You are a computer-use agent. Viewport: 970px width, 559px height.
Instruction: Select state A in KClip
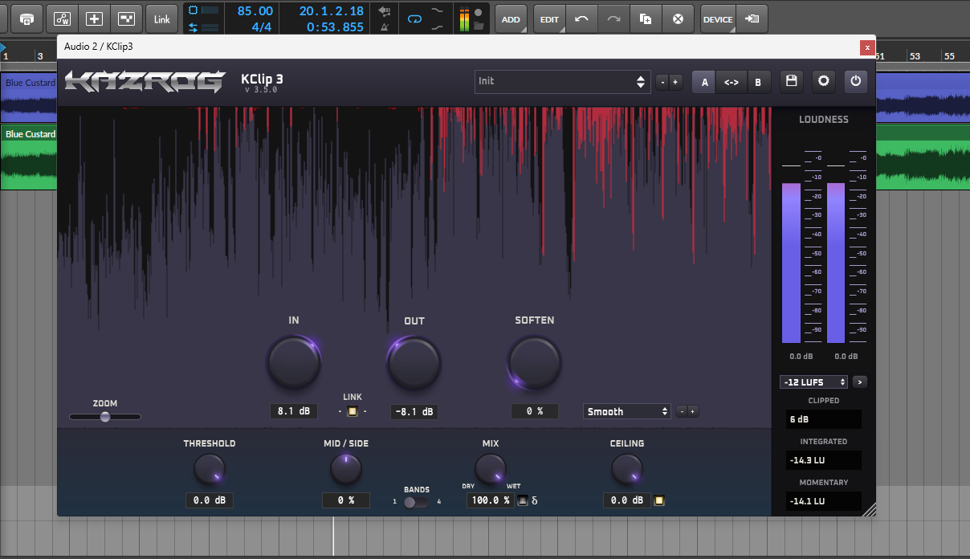click(x=704, y=82)
